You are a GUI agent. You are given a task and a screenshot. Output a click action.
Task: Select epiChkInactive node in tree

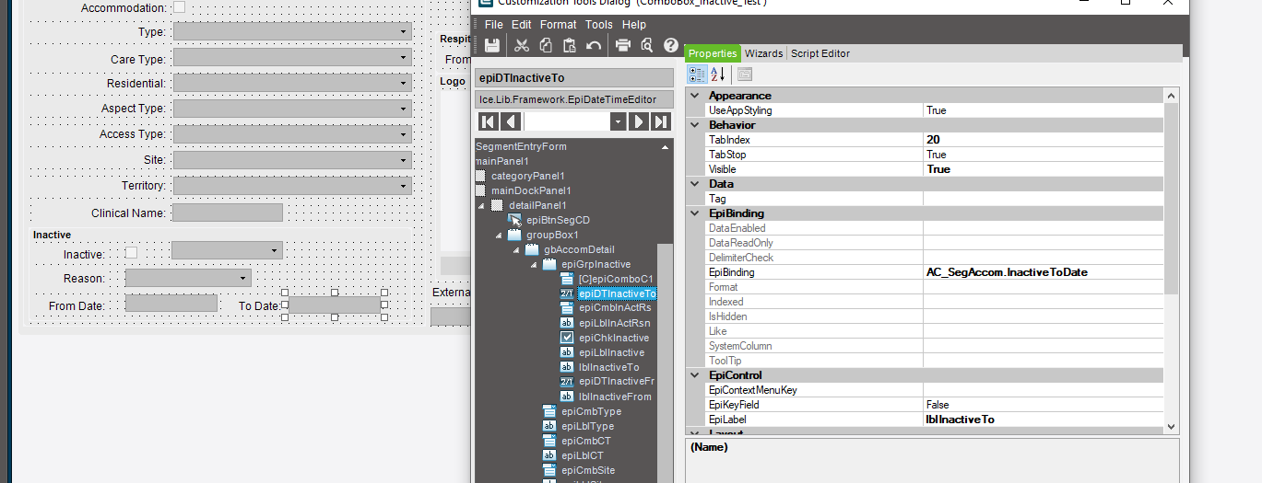tap(612, 338)
